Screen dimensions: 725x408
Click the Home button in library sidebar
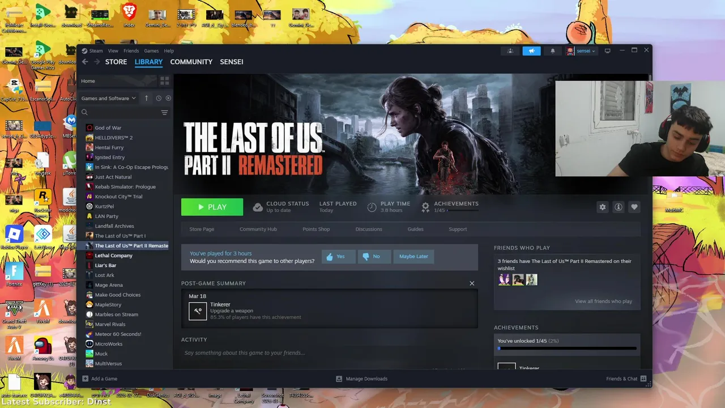tap(118, 81)
